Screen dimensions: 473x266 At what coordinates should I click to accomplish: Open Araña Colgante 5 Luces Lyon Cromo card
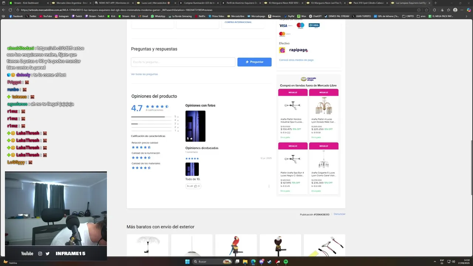(324, 168)
